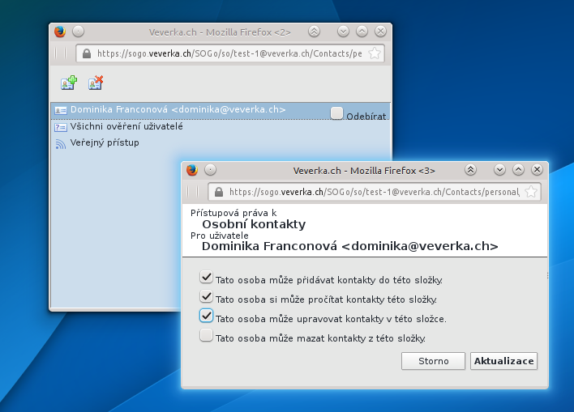Click the URL field in Firefox <3> window
The height and width of the screenshot is (412, 574).
click(375, 192)
